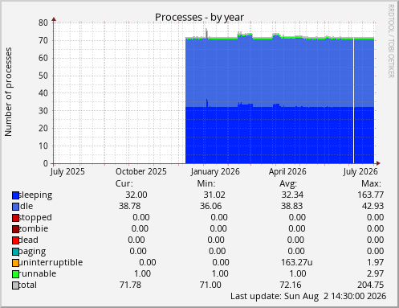This screenshot has height=308, width=399.
Task: Click the 'January 2026' x-axis label
Action: (x=215, y=171)
